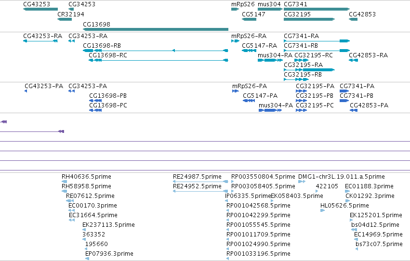This screenshot has width=410, height=261.
Task: Click the HL05626.5prime EST marker
Action: click(x=322, y=210)
